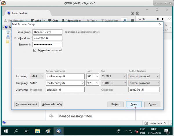Toggle the Remember password checkbox
This screenshot has height=136, width=174.
(35, 50)
